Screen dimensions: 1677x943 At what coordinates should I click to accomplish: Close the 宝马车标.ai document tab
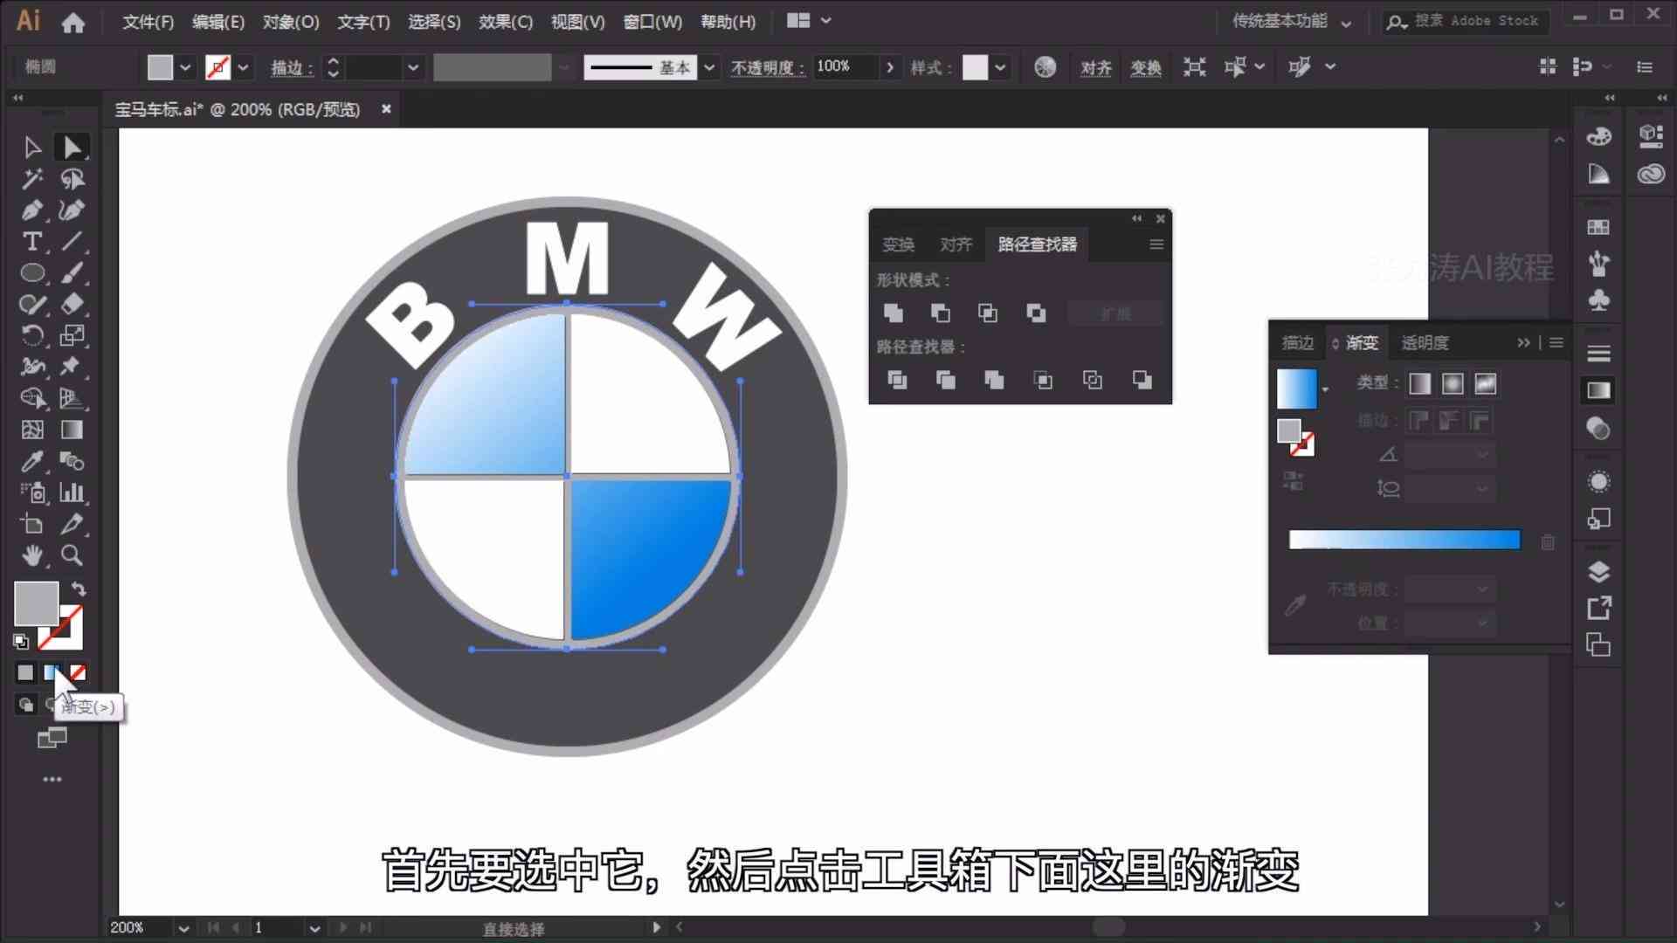click(x=386, y=109)
